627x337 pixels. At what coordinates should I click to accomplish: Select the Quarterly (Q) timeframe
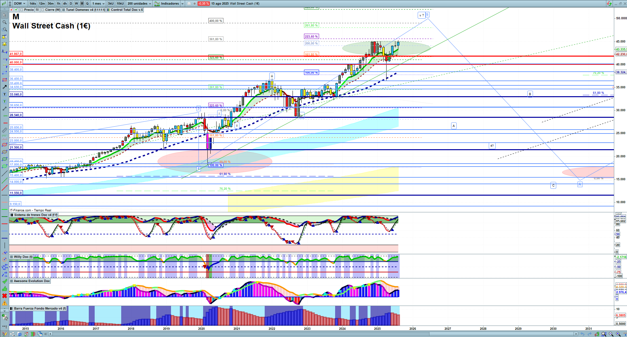coord(87,4)
